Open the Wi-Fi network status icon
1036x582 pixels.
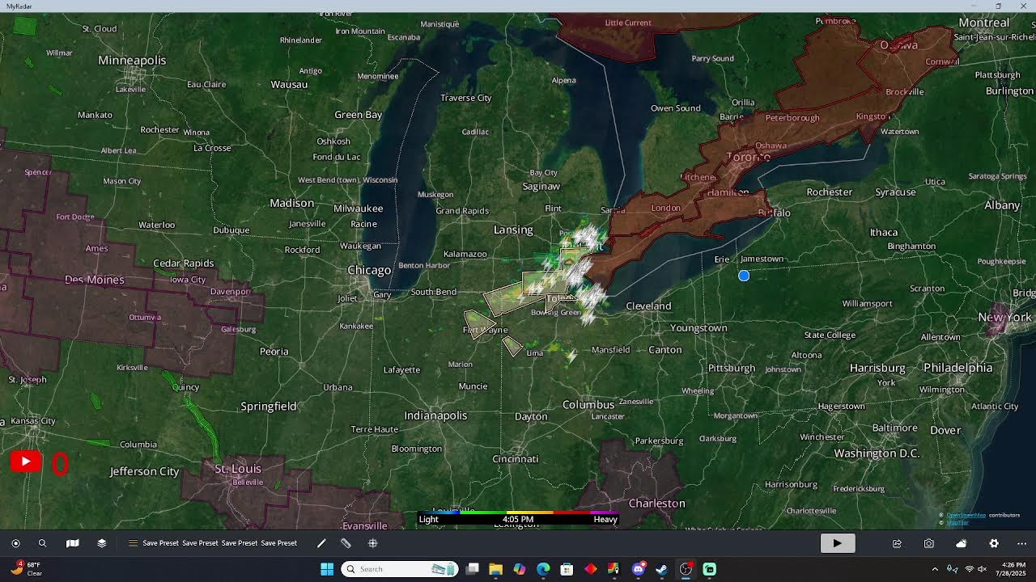click(x=970, y=569)
